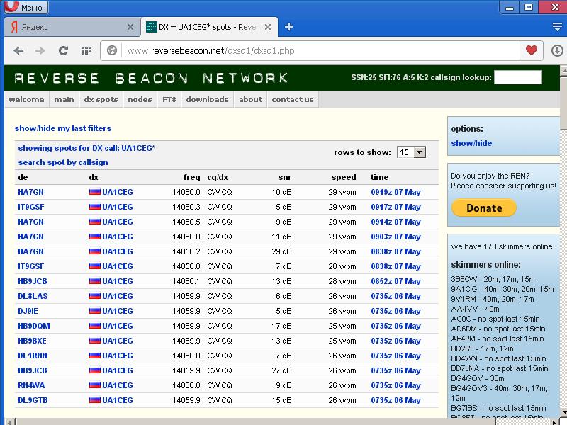Open spotter DL1RNN link
Screen dimensions: 567x425
(33, 356)
